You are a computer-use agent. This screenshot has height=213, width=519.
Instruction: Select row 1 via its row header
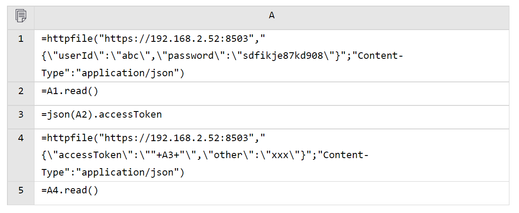(x=20, y=39)
